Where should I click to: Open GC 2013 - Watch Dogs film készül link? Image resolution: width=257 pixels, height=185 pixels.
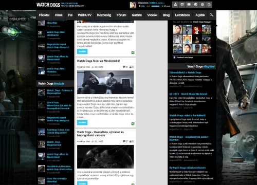pos(188,94)
